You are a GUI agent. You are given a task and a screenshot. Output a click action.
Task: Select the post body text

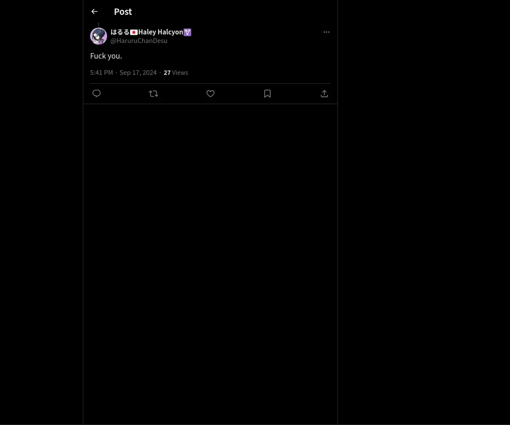click(106, 56)
